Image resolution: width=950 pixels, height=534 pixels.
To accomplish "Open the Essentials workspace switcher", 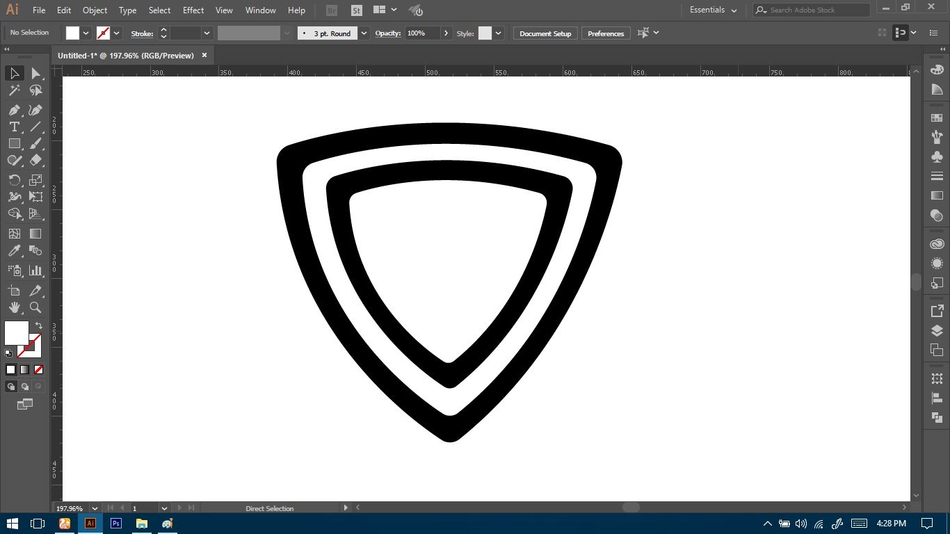I will (x=713, y=10).
